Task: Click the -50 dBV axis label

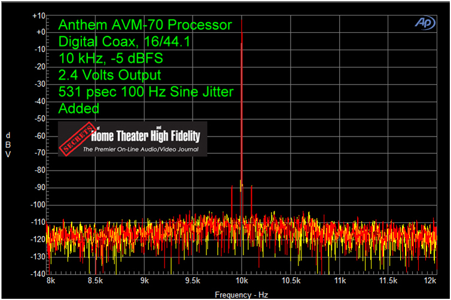Action: tap(40, 119)
